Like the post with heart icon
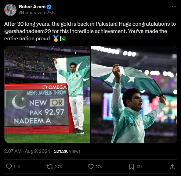 click(x=91, y=167)
